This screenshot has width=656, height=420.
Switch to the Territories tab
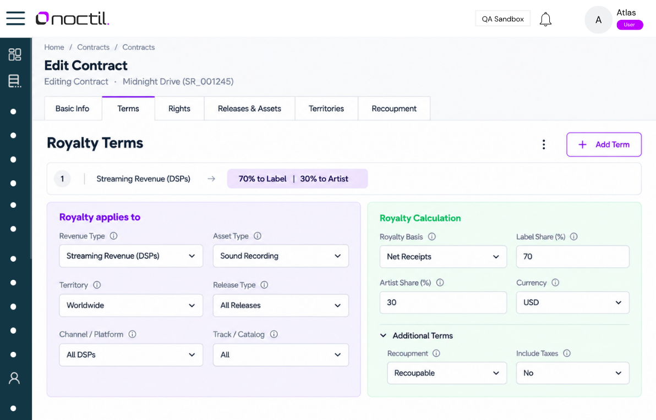coord(326,109)
